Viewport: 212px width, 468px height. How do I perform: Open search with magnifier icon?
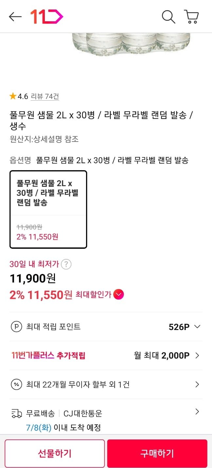pos(168,17)
